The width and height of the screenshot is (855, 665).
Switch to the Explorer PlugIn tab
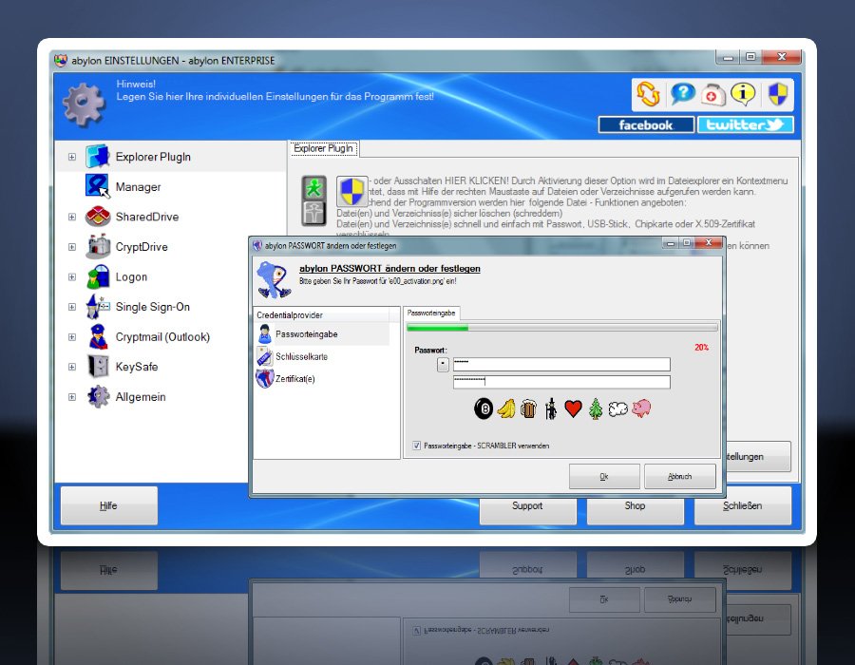point(323,148)
